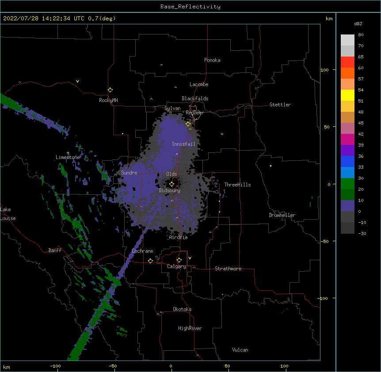The width and height of the screenshot is (381, 372).
Task: Click the Base_Reflectivity title text
Action: [x=190, y=7]
